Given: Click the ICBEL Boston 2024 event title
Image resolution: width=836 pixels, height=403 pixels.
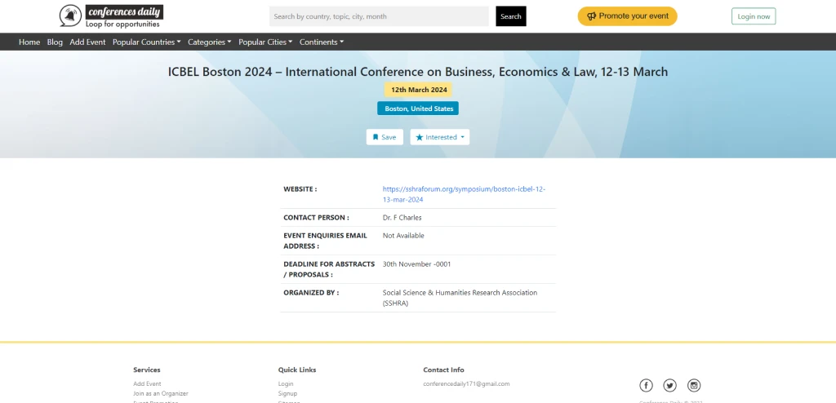Looking at the screenshot, I should (x=418, y=72).
